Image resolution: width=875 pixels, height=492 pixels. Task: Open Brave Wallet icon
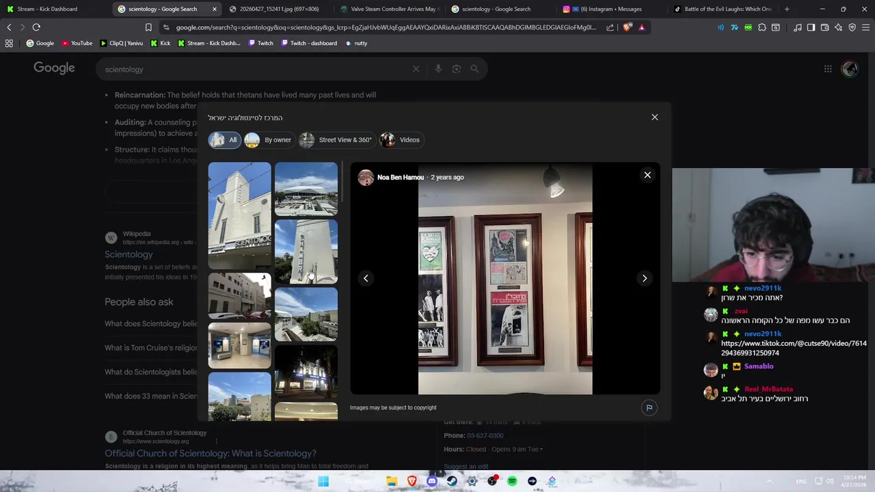pos(824,27)
